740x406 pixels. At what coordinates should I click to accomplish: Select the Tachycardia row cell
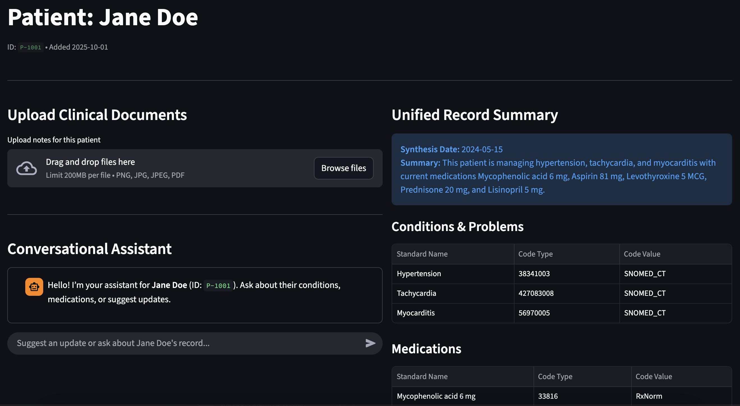(x=416, y=293)
